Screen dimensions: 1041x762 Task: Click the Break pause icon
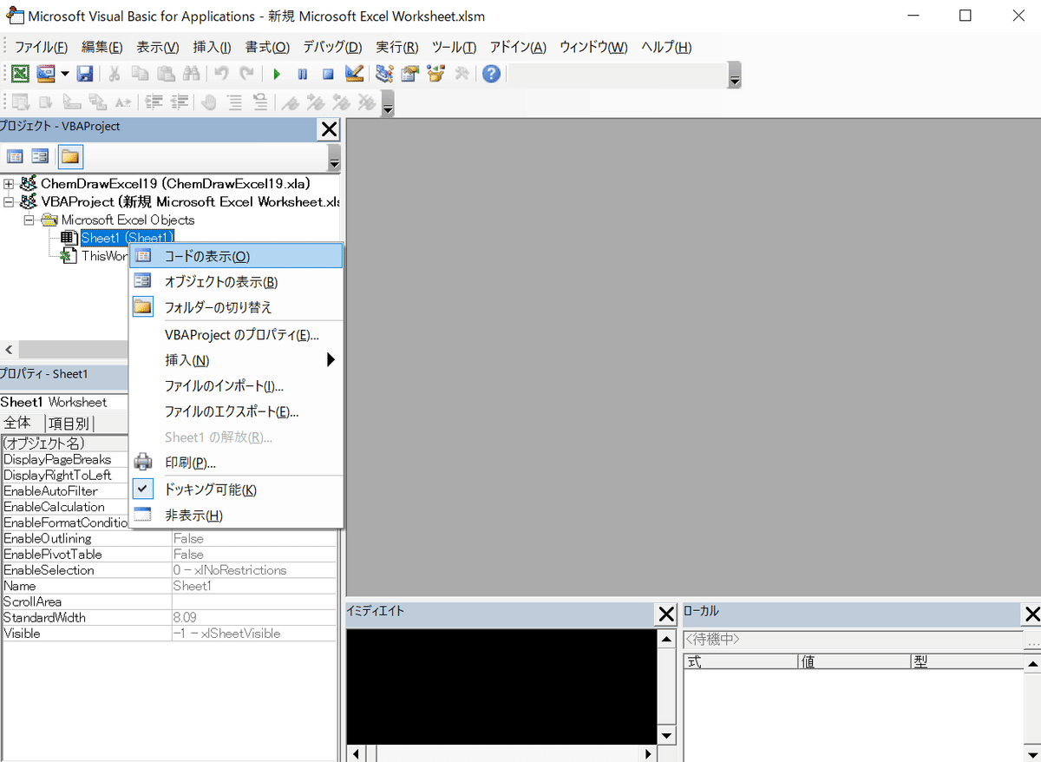point(302,74)
